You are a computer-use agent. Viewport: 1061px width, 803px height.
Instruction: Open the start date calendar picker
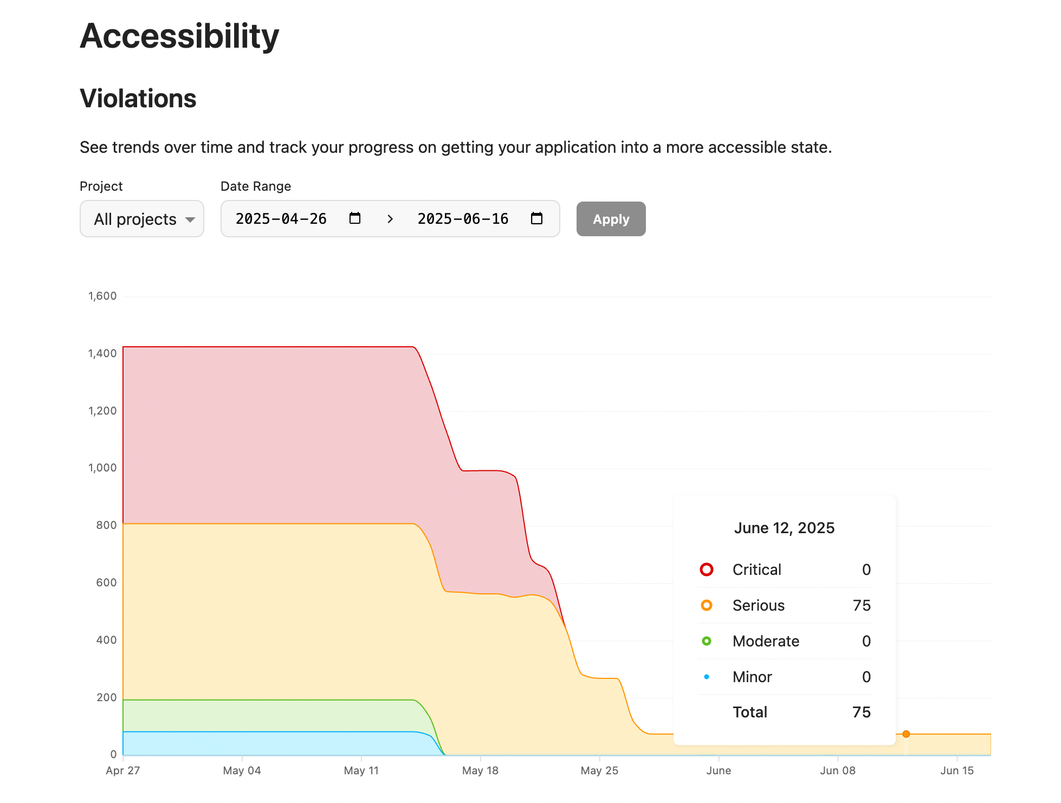[x=354, y=219]
